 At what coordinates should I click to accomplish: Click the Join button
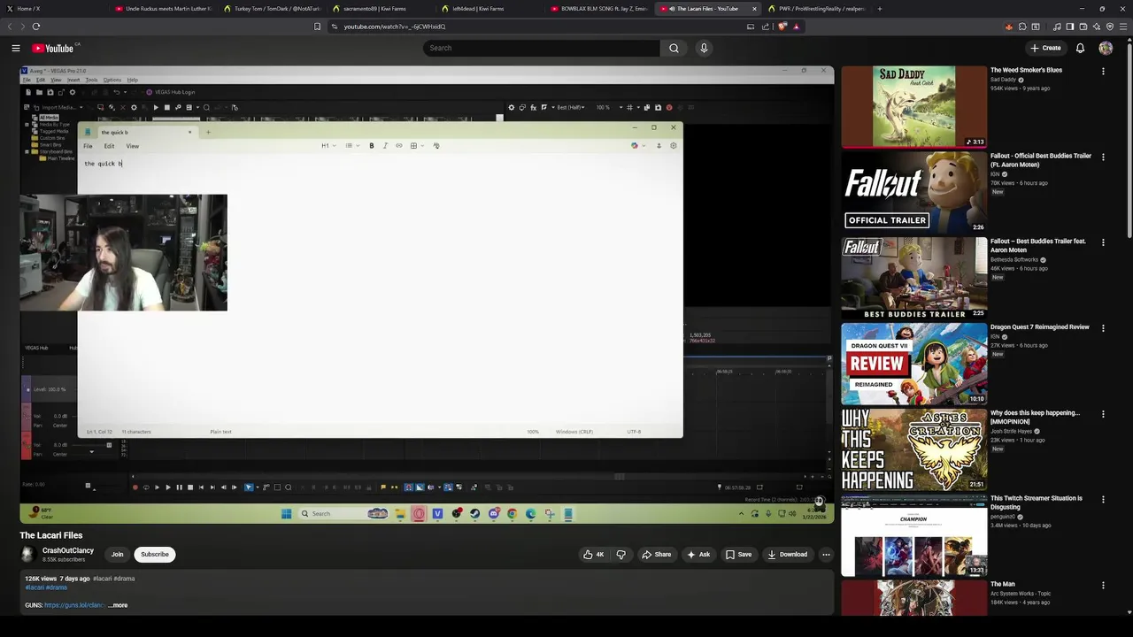click(x=117, y=555)
